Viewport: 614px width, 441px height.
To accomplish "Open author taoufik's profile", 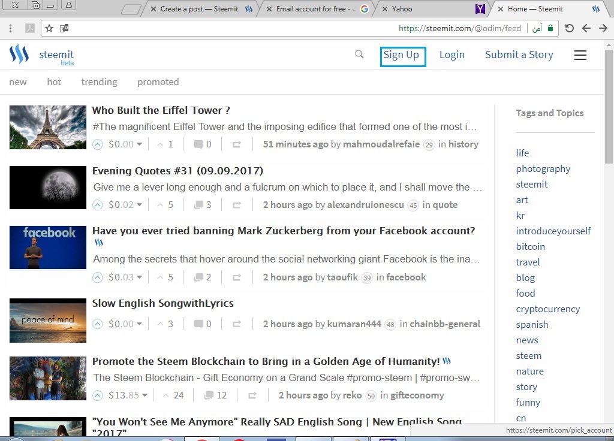I will pos(342,277).
